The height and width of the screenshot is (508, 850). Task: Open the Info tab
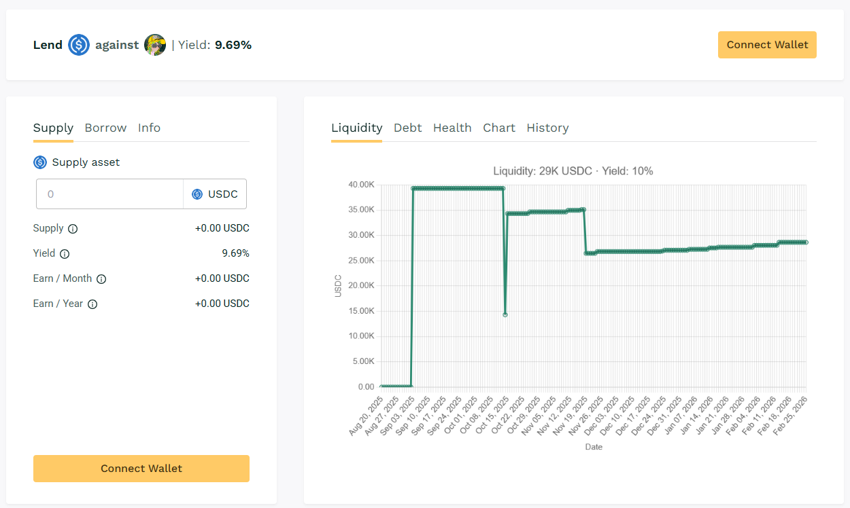pyautogui.click(x=149, y=128)
